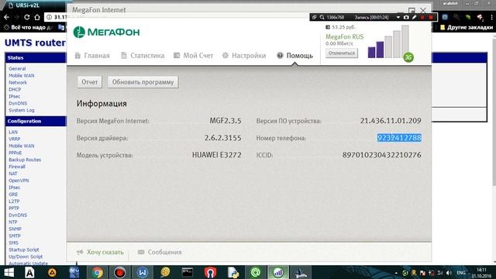Open the Другие закладки bookmarks folder

[467, 28]
